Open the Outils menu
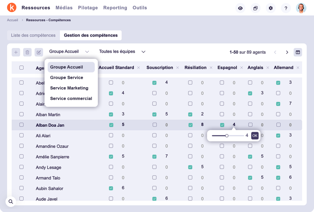The height and width of the screenshot is (212, 314). (140, 8)
